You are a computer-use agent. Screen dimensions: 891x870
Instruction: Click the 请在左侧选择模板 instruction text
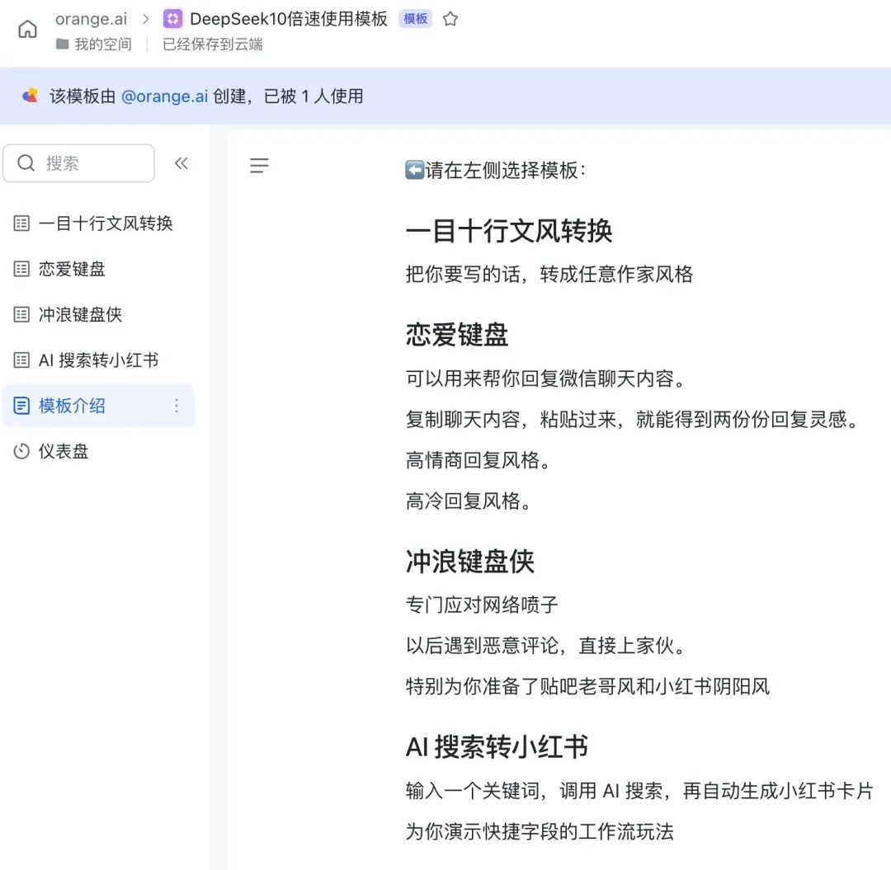[505, 170]
